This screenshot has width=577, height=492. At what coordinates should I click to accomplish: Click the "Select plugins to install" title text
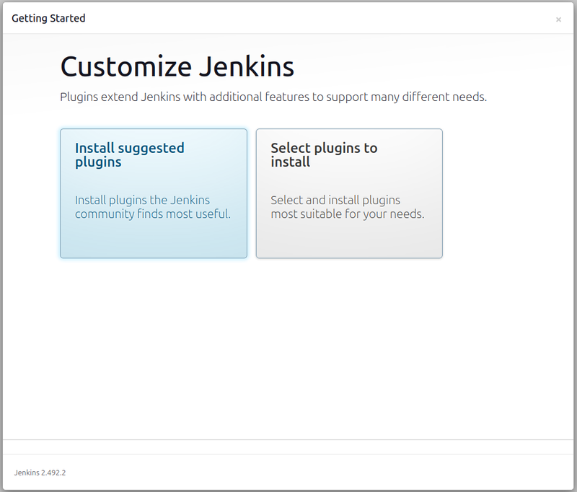click(323, 155)
